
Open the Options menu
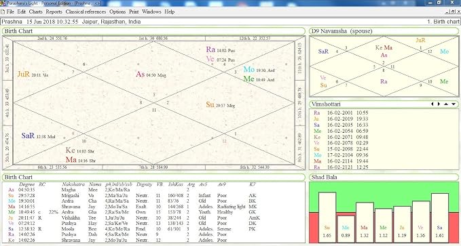click(x=117, y=12)
